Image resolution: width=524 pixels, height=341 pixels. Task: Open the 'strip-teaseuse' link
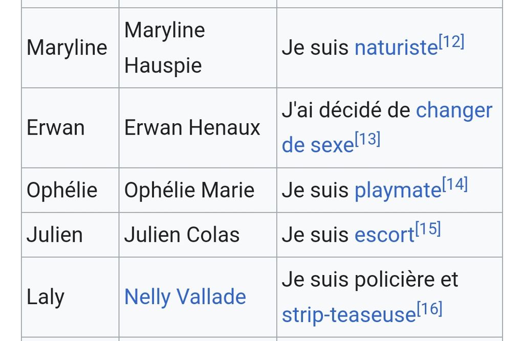click(x=348, y=315)
